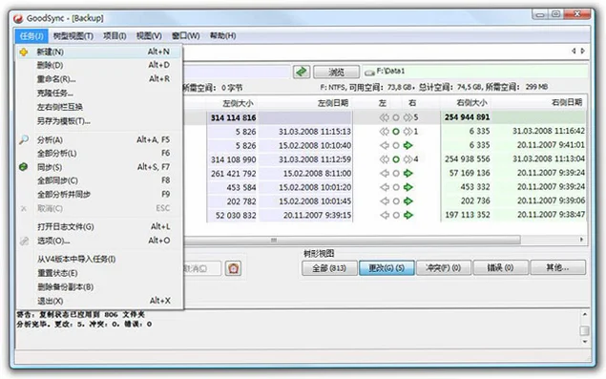
Task: Choose 从V4版本中导入任务(I) menu entry
Action: (99, 259)
